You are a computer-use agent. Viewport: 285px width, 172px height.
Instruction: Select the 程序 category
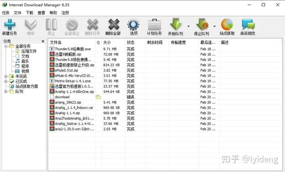[25, 66]
